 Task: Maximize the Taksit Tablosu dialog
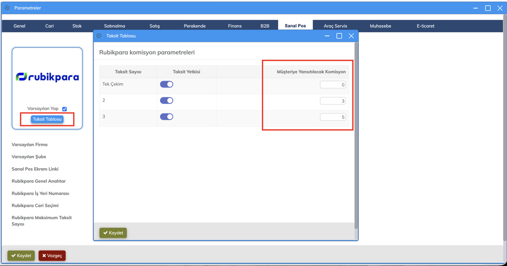point(339,36)
